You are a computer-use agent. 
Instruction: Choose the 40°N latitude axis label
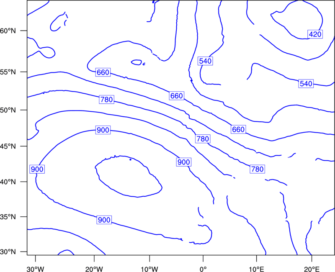tap(8, 182)
